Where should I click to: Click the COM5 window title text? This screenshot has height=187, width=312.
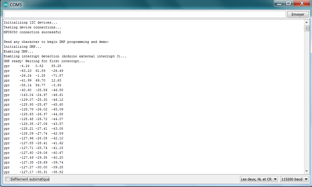click(16, 5)
